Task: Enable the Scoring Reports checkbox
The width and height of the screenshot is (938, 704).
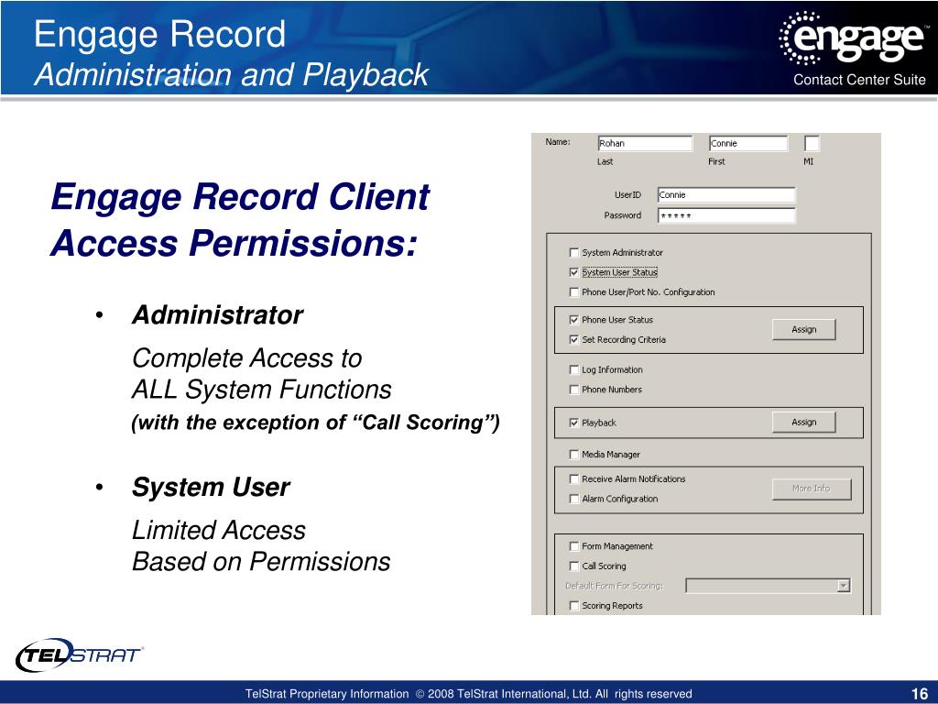Action: pos(574,605)
